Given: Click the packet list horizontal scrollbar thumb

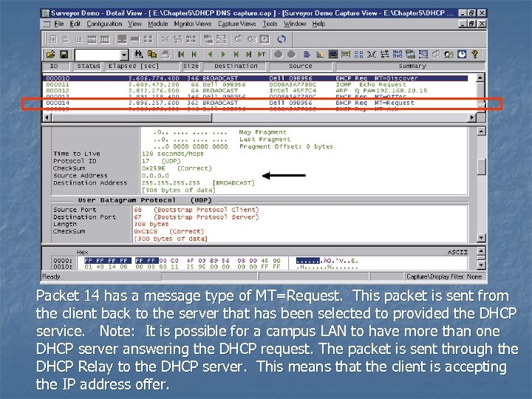Looking at the screenshot, I should point(132,117).
